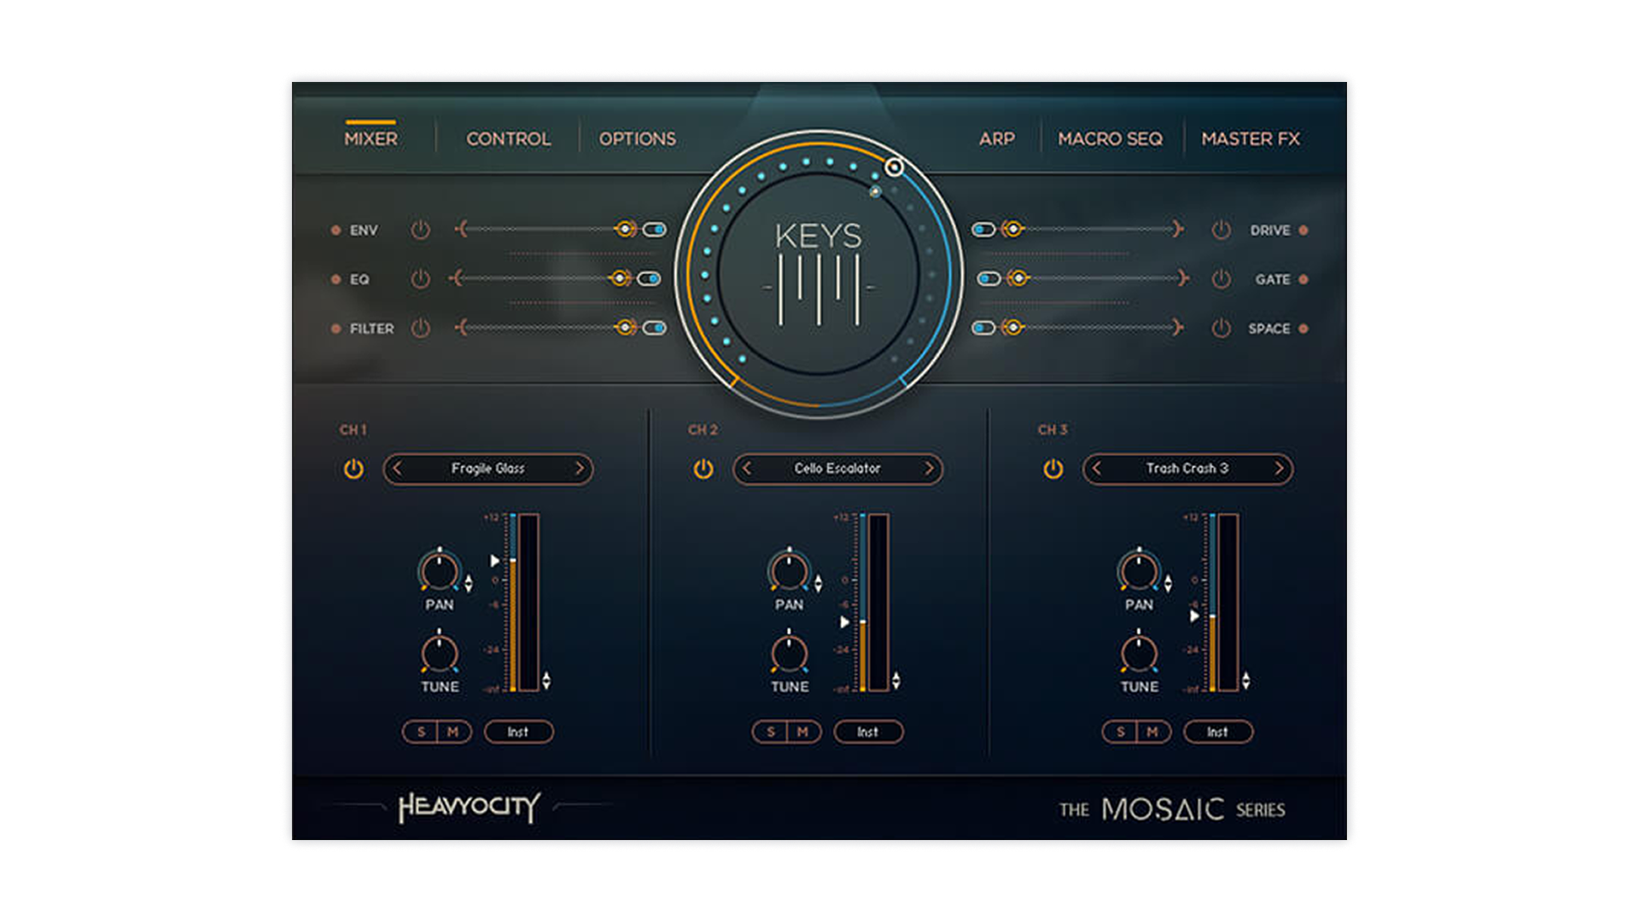Mute channel 2 with M button
Viewport: 1639px width, 922px height.
pos(802,732)
